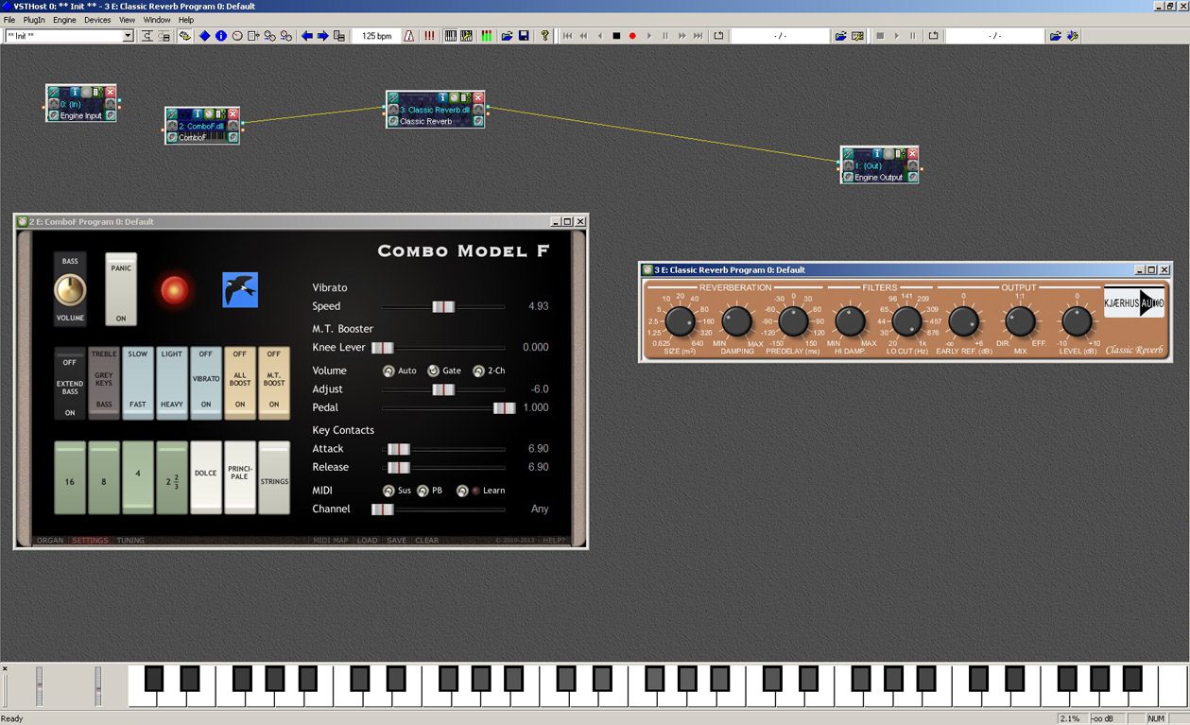
Task: Click the Pedal slider handle
Action: [x=505, y=407]
